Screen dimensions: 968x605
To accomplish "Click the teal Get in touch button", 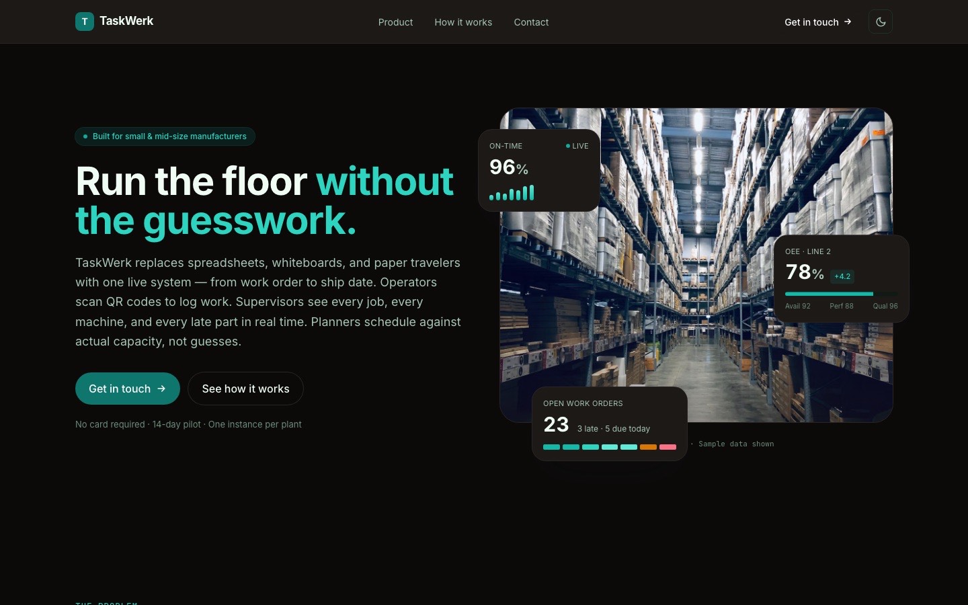I will [128, 389].
